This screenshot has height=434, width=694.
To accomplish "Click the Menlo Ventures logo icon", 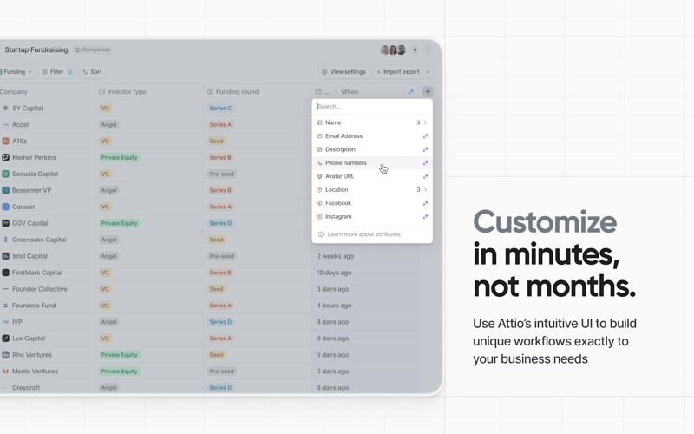I will pyautogui.click(x=5, y=372).
